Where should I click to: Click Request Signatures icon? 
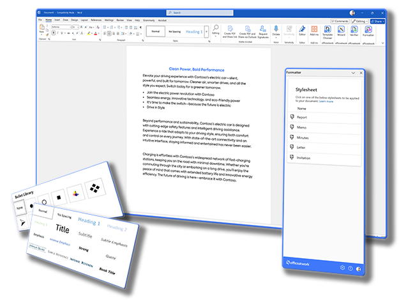point(262,29)
